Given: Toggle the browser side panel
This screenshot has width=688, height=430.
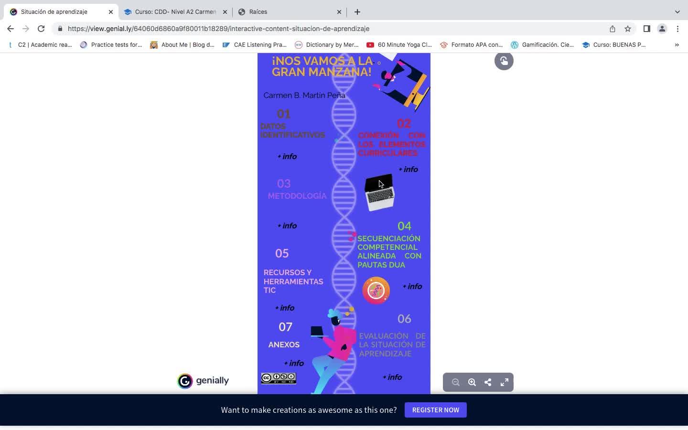Looking at the screenshot, I should point(647,29).
